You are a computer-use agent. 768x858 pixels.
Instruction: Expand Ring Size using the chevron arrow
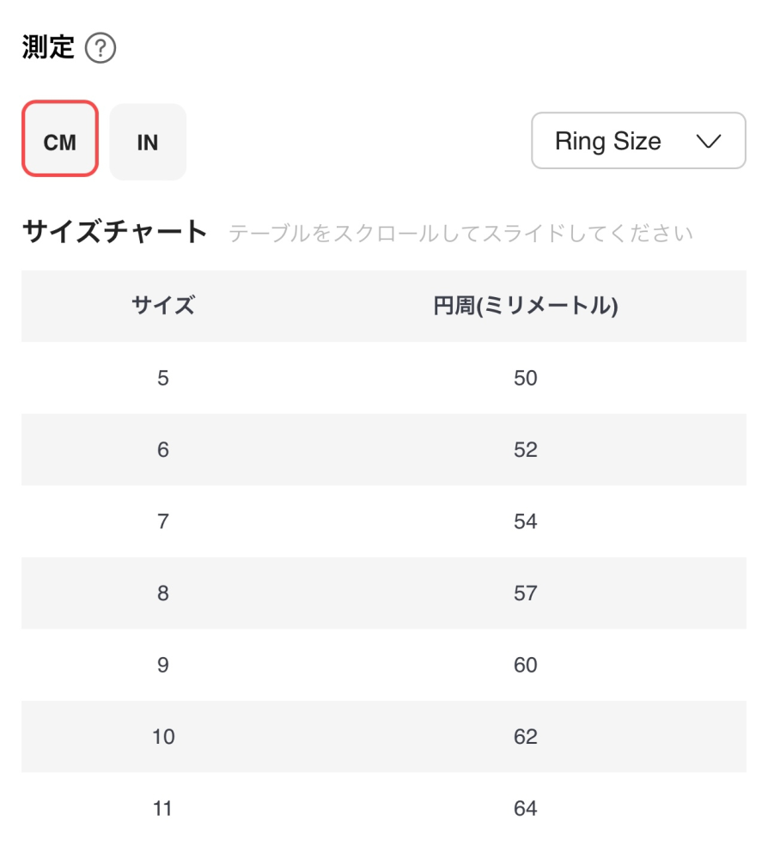709,141
